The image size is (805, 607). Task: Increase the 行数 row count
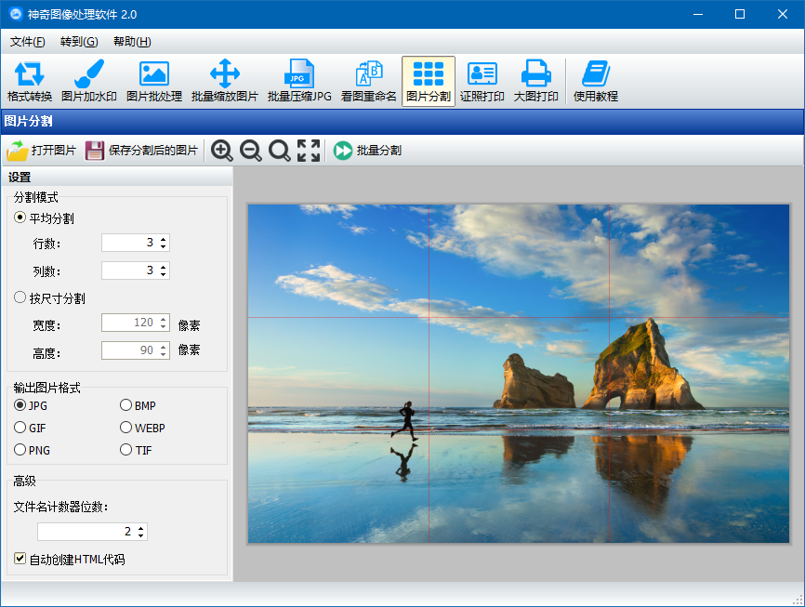click(x=164, y=239)
